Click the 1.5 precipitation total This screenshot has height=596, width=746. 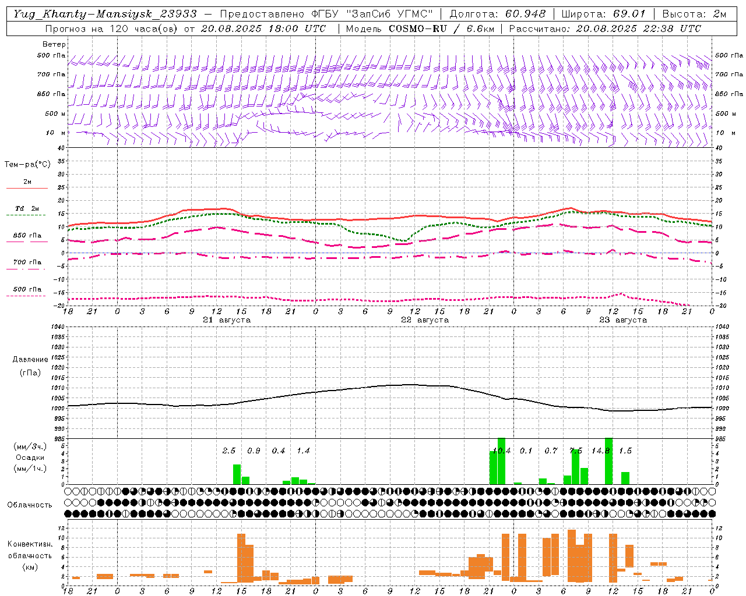(x=625, y=450)
